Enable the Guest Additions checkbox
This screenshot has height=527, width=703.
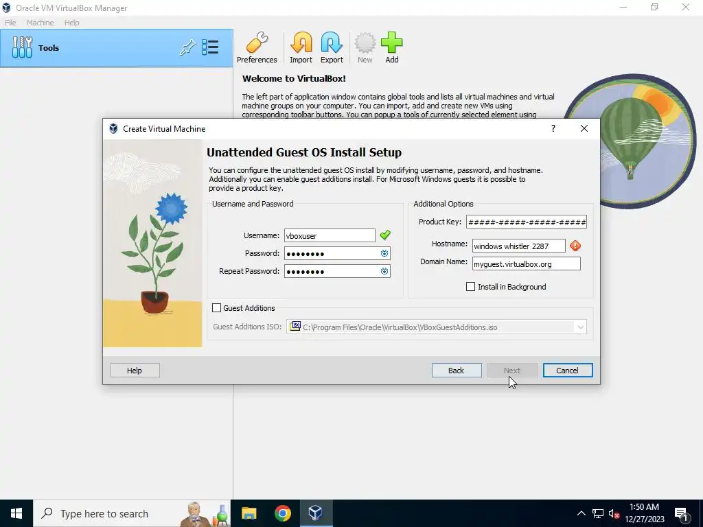click(x=216, y=308)
